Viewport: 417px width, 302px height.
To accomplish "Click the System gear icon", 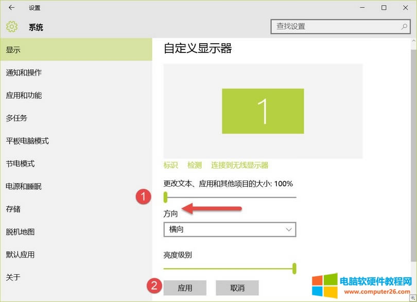I will (12, 27).
